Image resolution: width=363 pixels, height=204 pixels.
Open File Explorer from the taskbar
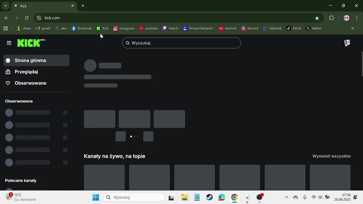[x=185, y=197]
